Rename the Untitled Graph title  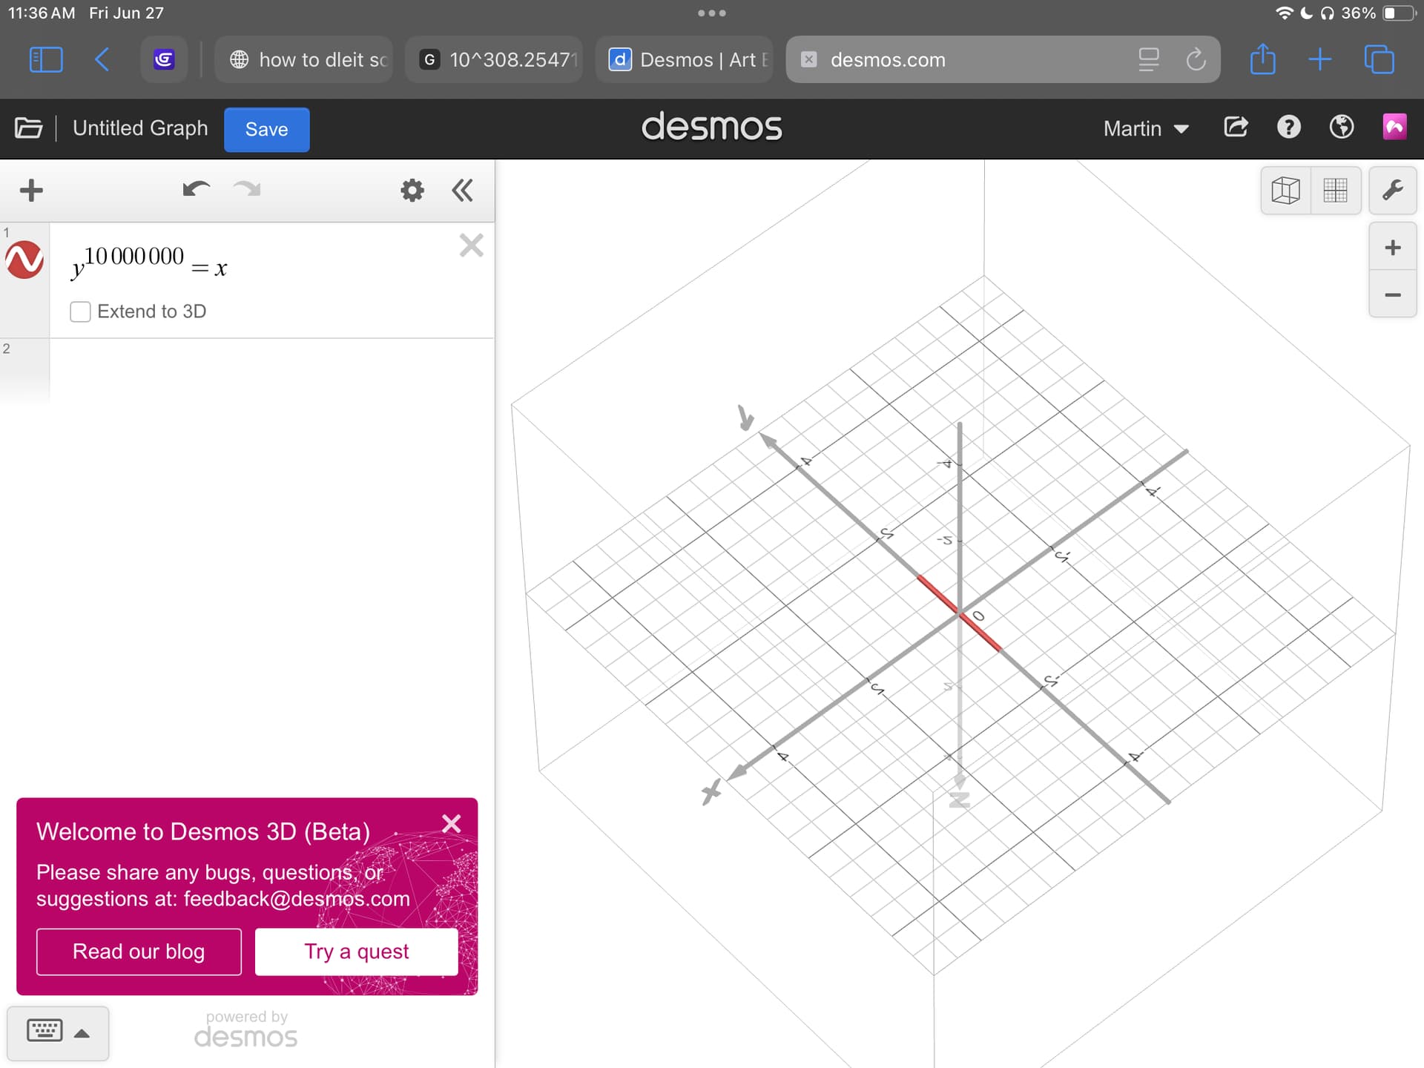pos(140,128)
